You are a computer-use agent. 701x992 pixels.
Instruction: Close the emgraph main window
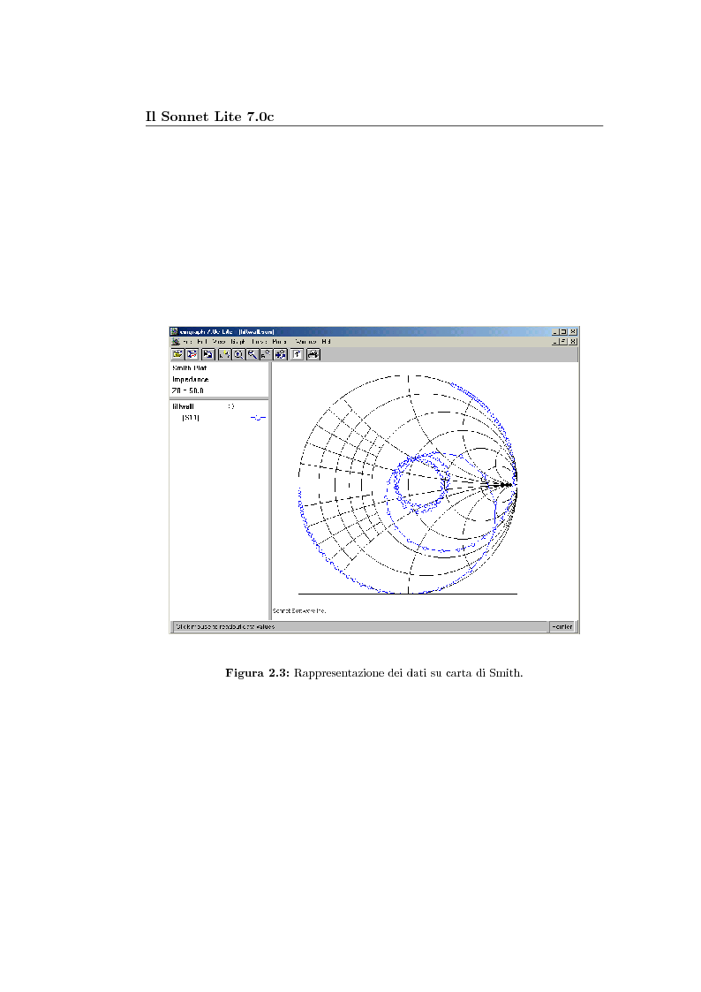pos(573,331)
